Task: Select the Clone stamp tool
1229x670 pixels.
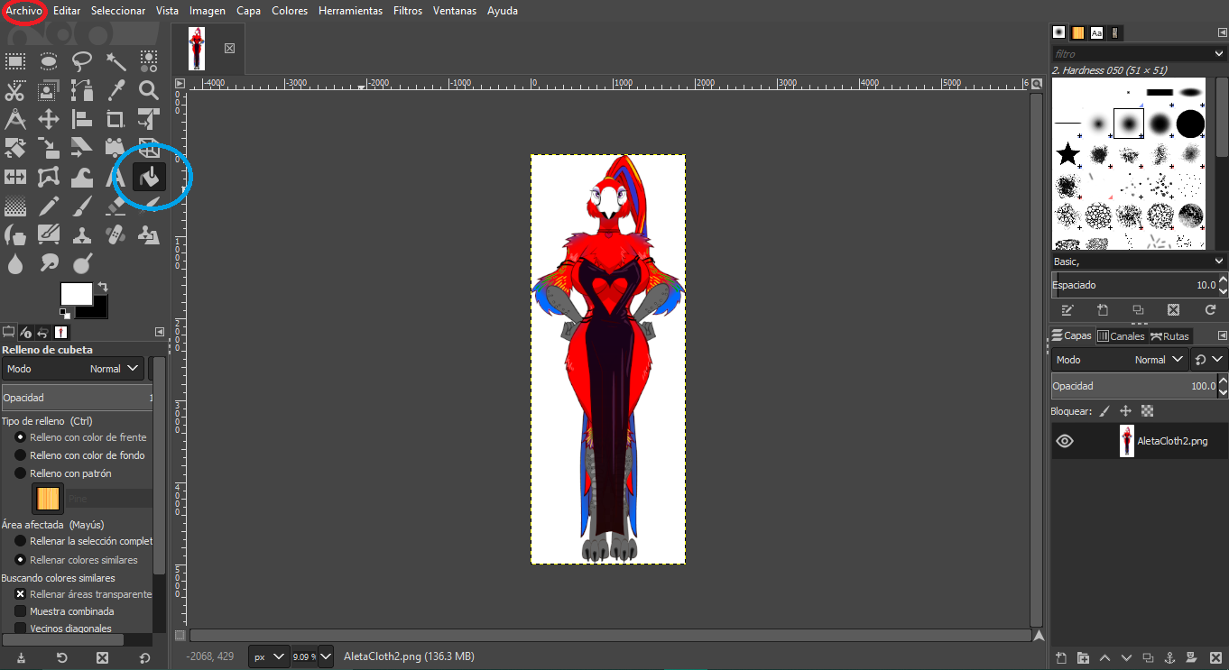Action: coord(82,235)
